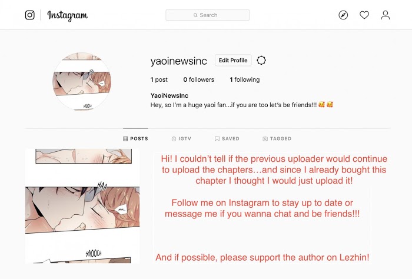Click into the Search field

(208, 15)
